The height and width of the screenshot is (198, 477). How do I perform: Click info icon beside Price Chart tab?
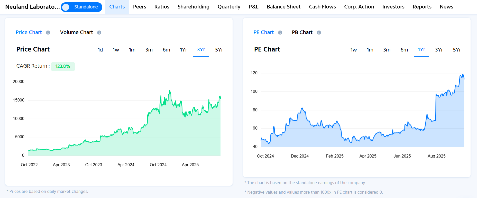pos(48,33)
